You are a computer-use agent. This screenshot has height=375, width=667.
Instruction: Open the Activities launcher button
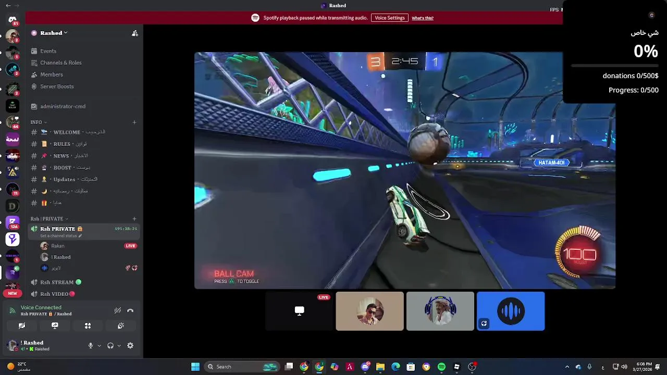(x=88, y=326)
